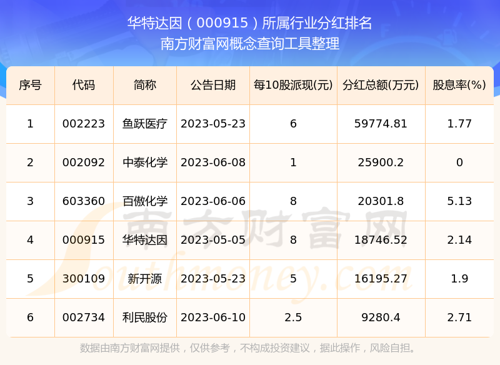500x365 pixels.
Task: Click total dividend 18746.52
Action: tap(381, 240)
